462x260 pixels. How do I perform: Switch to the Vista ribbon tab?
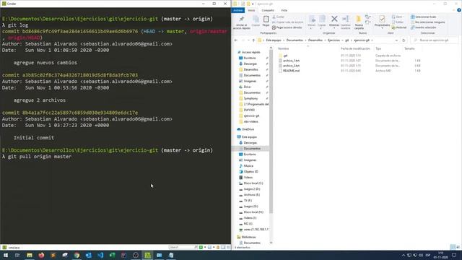pos(284,10)
